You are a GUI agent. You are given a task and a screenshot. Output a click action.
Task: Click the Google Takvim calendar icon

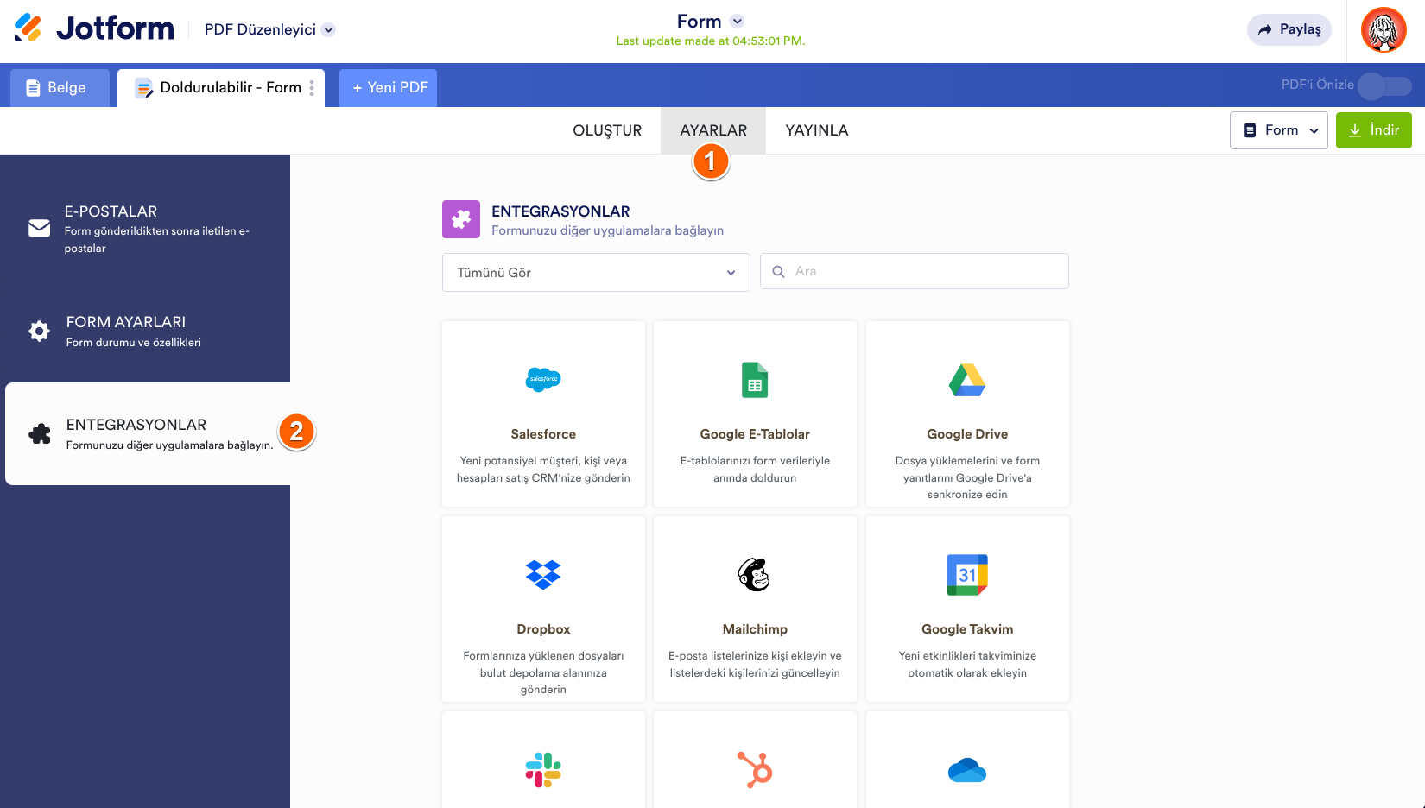(x=967, y=575)
